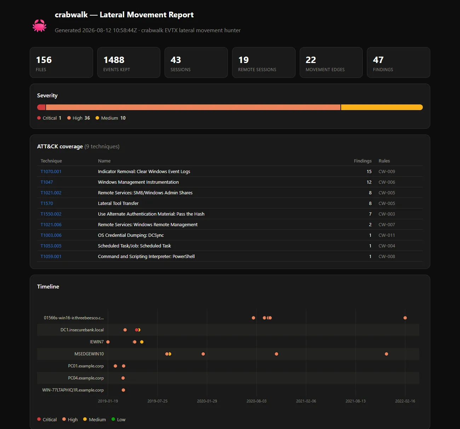Click the Rules column header
The image size is (460, 429).
[x=384, y=161]
